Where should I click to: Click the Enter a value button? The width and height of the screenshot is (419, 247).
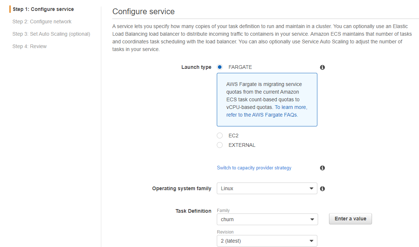pos(351,219)
